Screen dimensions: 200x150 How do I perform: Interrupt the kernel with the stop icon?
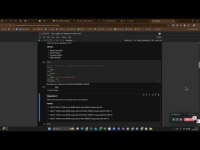(x=57, y=40)
